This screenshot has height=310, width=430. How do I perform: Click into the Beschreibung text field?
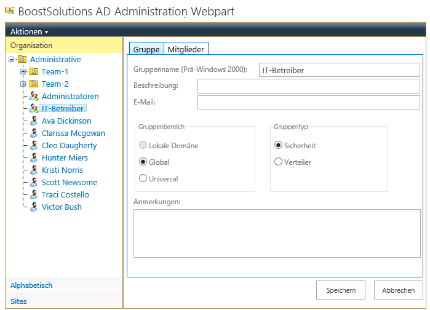(x=309, y=86)
